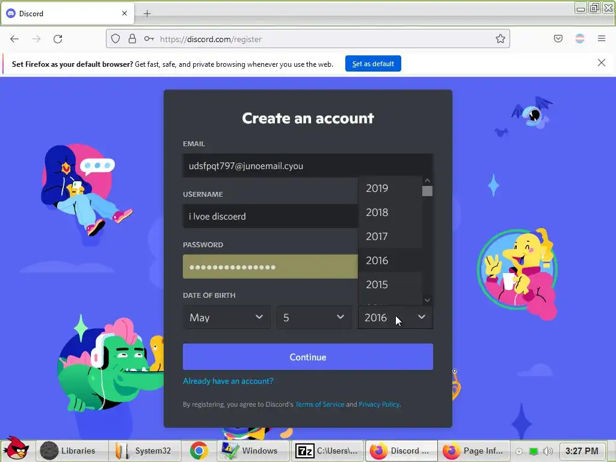Open the Firefox hamburger application menu

tap(601, 38)
